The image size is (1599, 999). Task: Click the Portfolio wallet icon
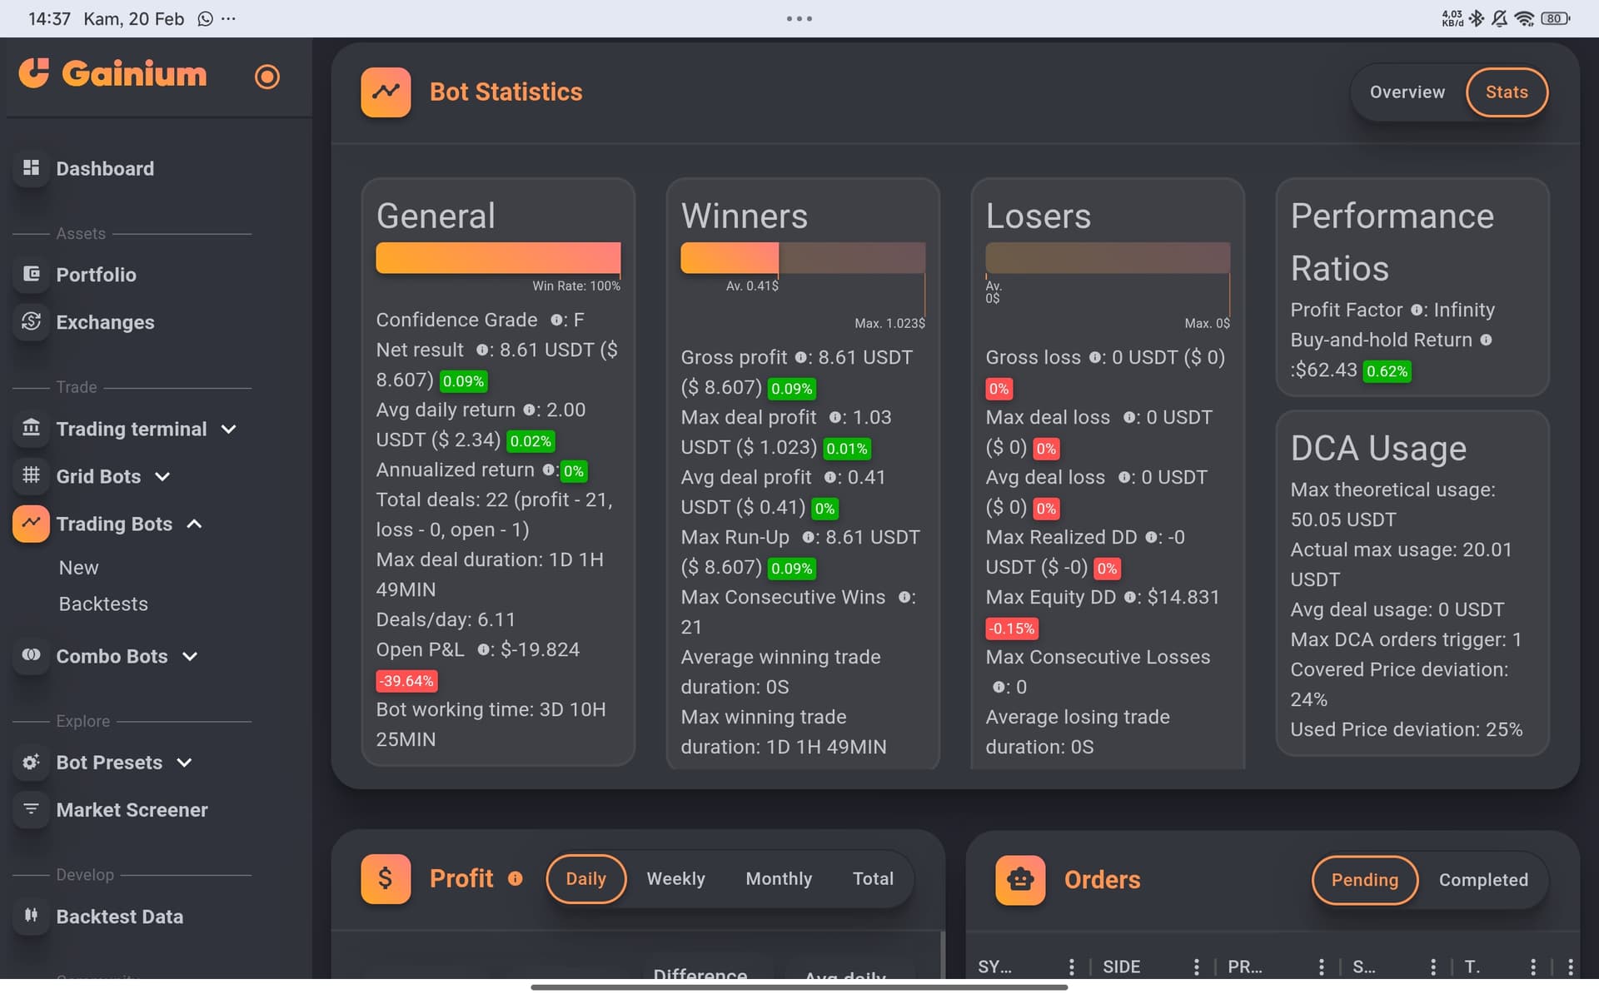tap(31, 274)
